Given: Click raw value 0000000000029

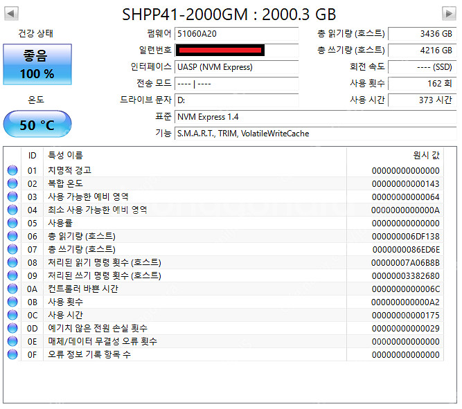Looking at the screenshot, I should pyautogui.click(x=406, y=328).
